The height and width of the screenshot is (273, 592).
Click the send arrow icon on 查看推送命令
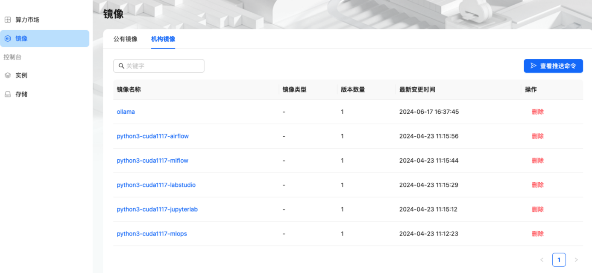(x=533, y=66)
